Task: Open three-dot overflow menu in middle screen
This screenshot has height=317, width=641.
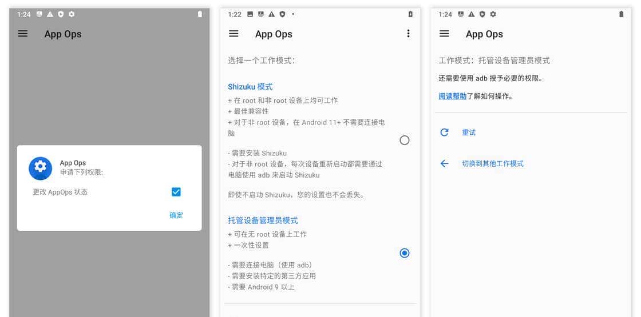Action: [407, 34]
